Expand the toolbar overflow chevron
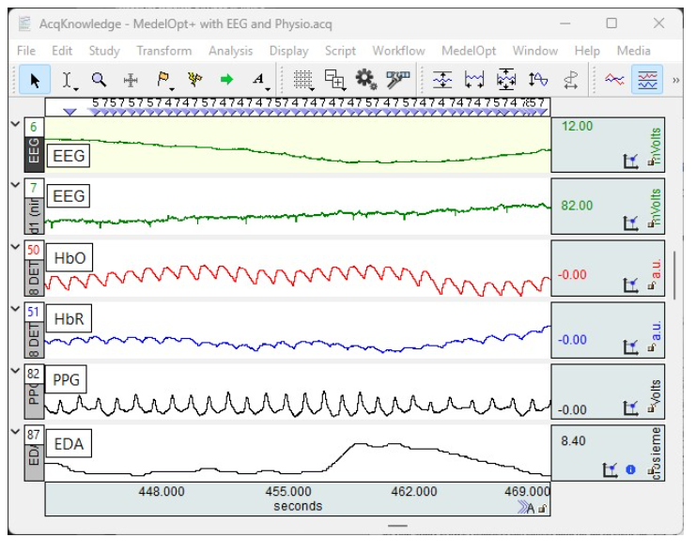The height and width of the screenshot is (553, 696). pos(676,81)
